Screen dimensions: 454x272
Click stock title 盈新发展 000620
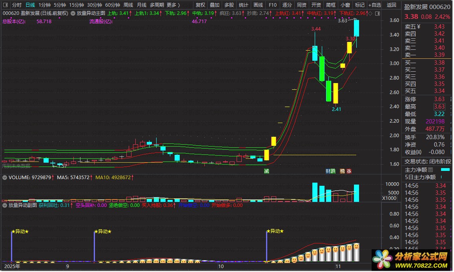[427, 7]
